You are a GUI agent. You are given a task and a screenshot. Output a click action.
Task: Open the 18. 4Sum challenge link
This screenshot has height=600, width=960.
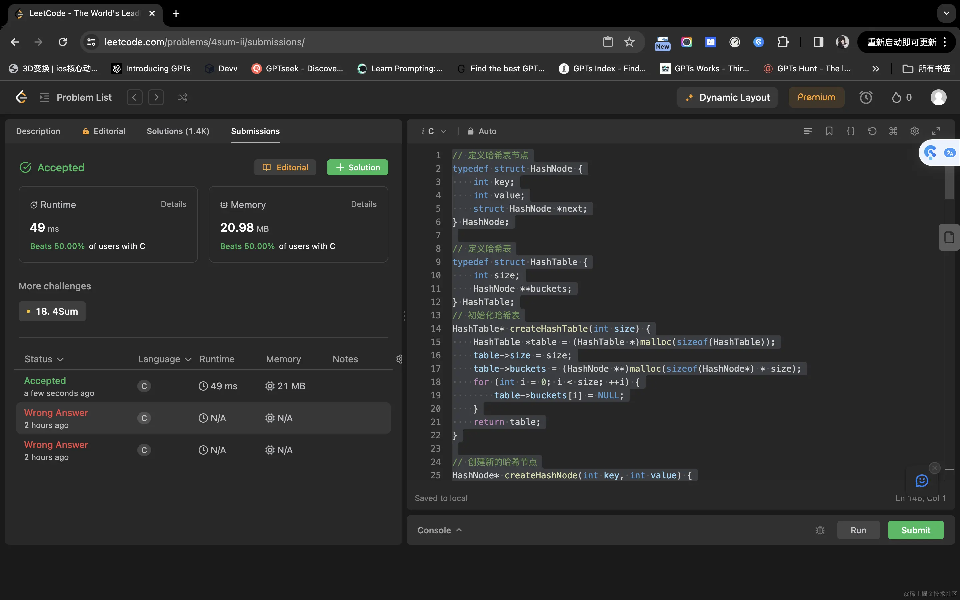(52, 312)
